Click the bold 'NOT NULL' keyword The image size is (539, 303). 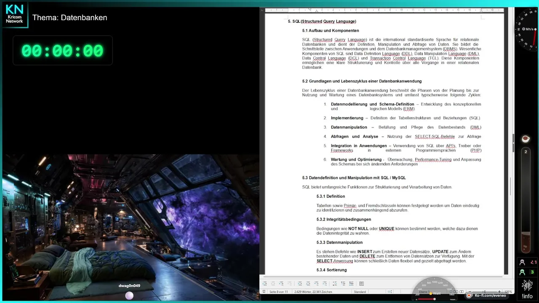(x=358, y=229)
